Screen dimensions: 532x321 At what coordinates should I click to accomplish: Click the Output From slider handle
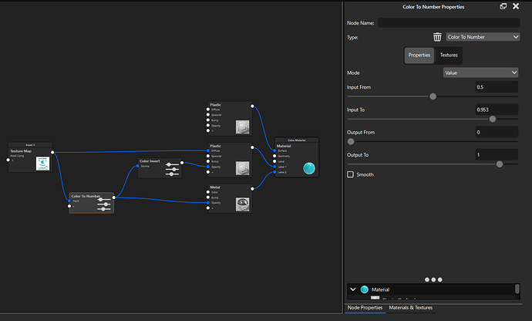pyautogui.click(x=351, y=141)
